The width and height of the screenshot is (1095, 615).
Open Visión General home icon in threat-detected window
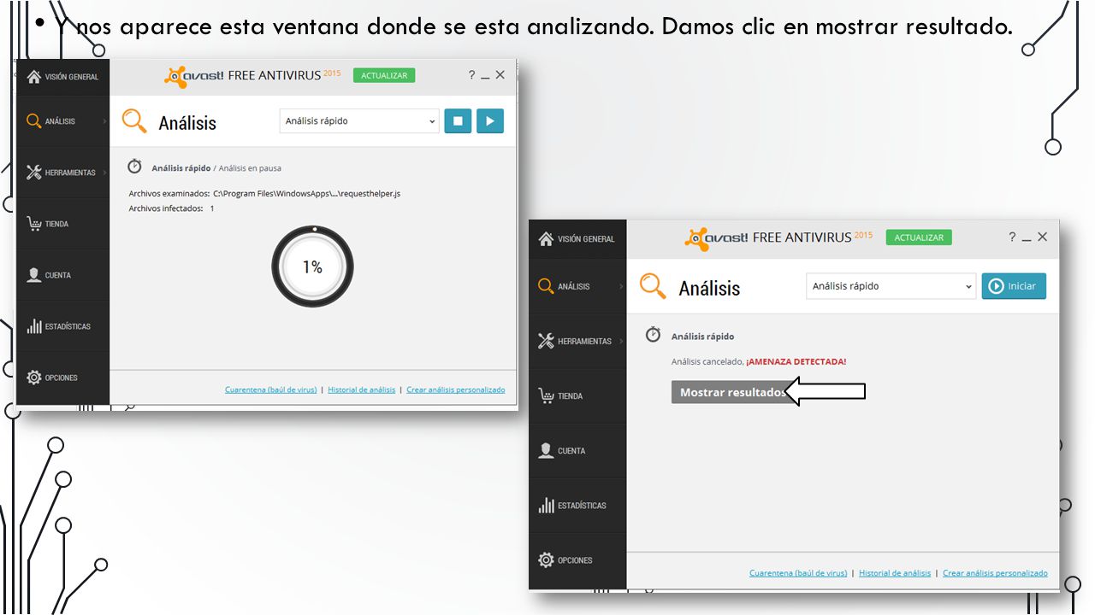[546, 239]
